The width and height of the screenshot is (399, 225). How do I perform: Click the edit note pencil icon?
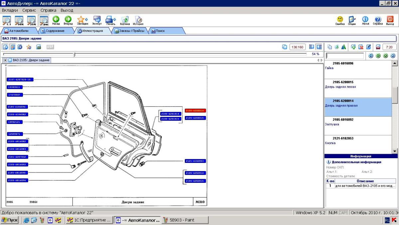click(368, 47)
